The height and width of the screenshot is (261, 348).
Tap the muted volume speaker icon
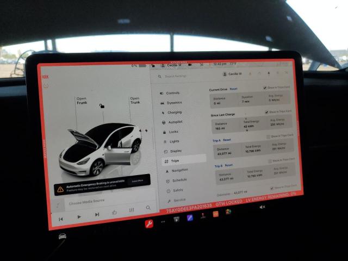pyautogui.click(x=262, y=207)
